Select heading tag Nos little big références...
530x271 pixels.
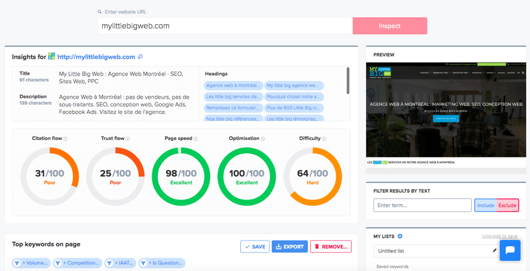pos(233,118)
